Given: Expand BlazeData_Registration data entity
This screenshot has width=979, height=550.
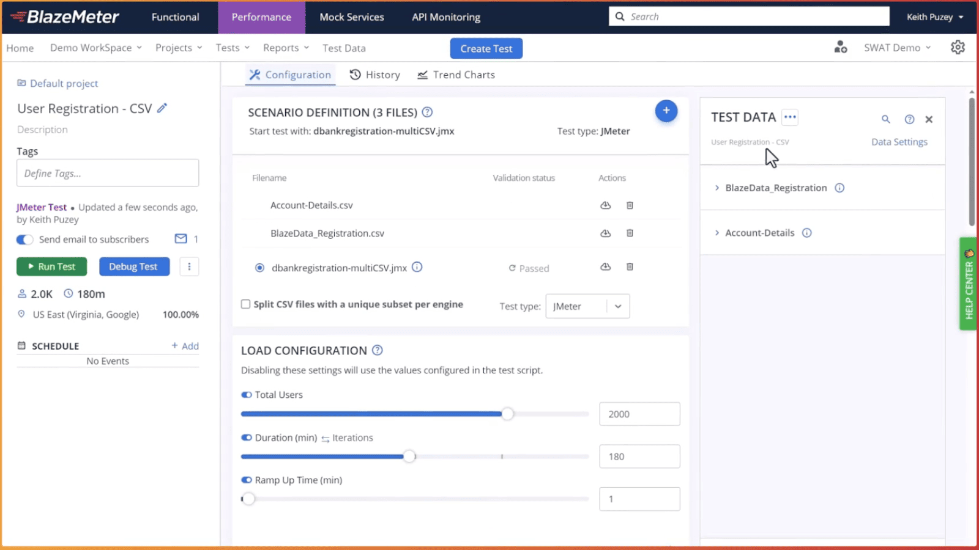Looking at the screenshot, I should coord(717,188).
